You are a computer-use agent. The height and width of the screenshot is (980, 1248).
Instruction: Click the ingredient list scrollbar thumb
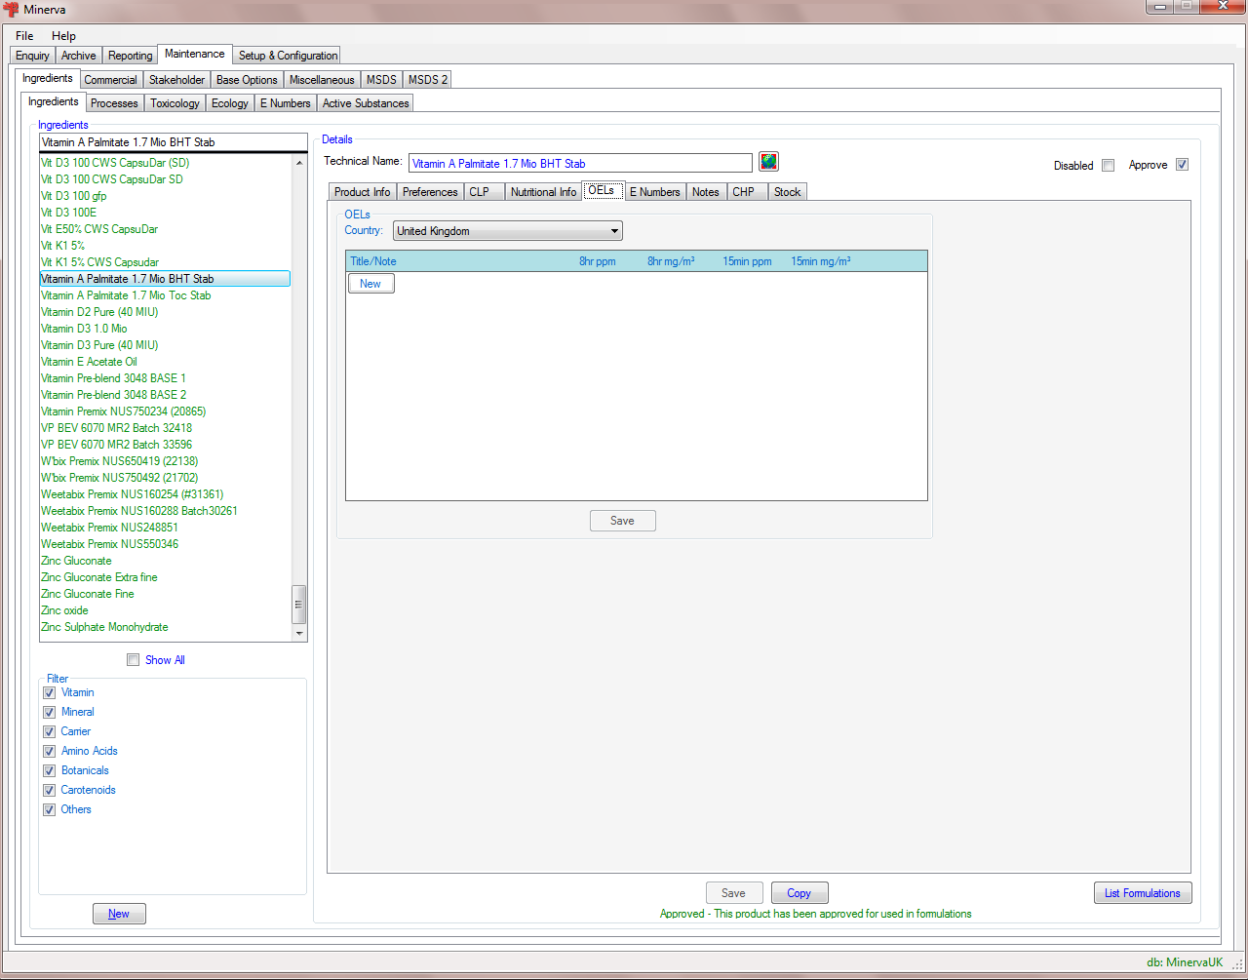[299, 605]
